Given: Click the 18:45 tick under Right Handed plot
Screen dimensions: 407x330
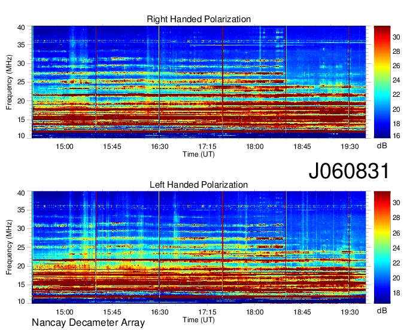Looking at the screenshot, I should [x=302, y=146].
